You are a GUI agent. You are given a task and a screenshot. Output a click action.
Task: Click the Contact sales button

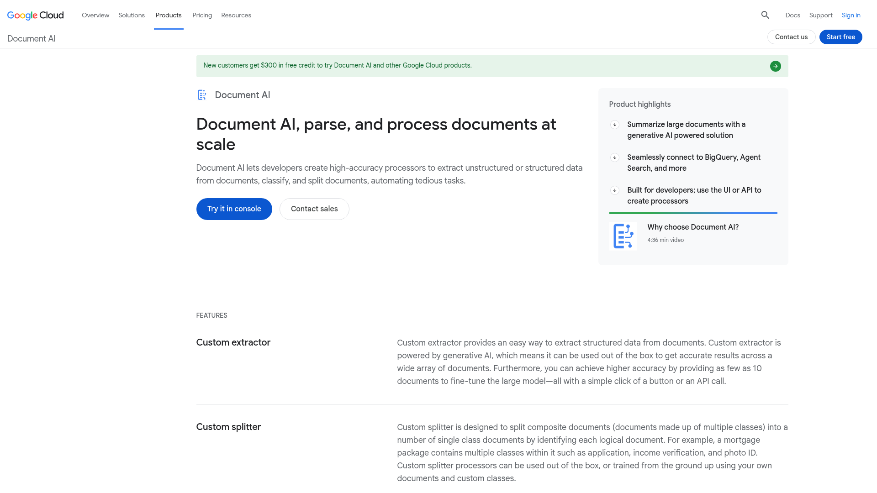[x=314, y=209]
